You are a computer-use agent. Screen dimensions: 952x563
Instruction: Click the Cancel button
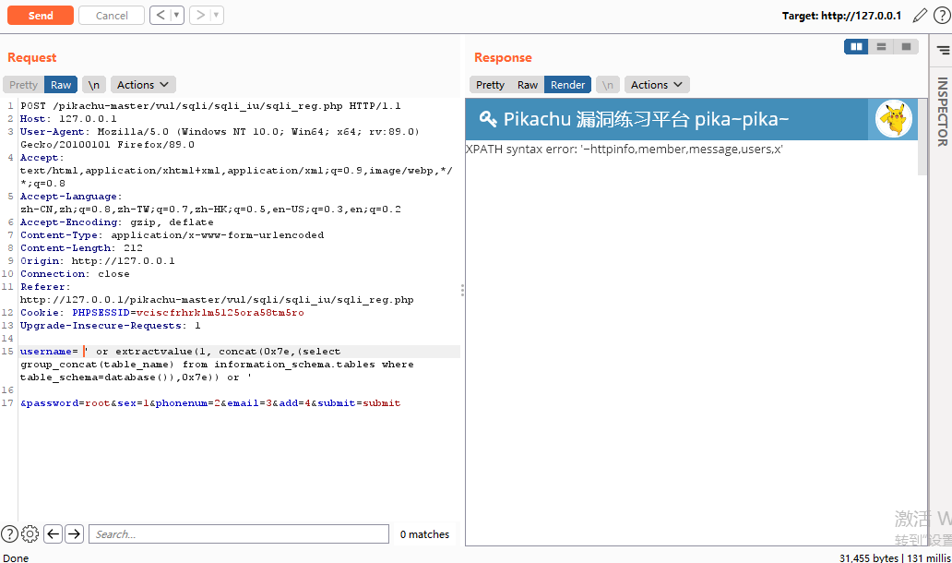coord(112,15)
